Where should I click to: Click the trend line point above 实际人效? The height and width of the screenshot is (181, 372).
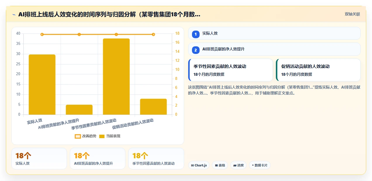42,34
